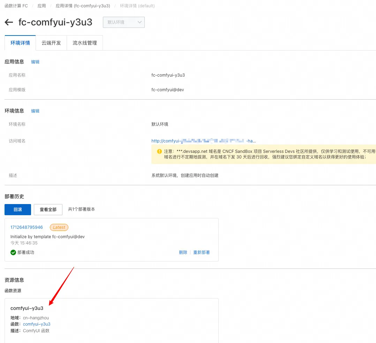Click the region value cn-hangzhou

click(x=36, y=318)
